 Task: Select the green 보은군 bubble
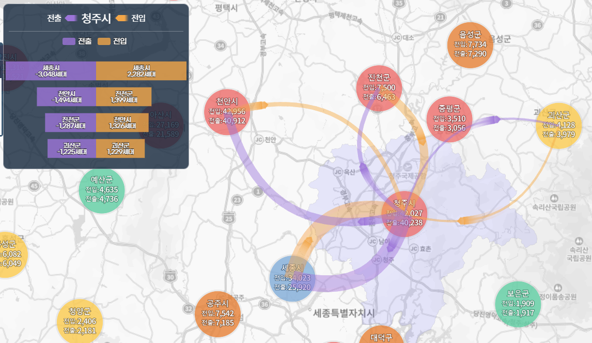(518, 304)
